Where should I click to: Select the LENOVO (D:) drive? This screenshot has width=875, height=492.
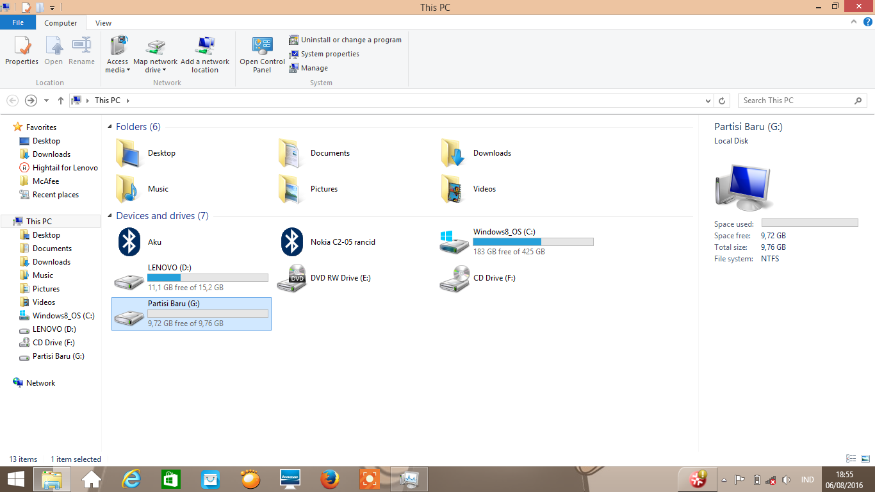[192, 278]
